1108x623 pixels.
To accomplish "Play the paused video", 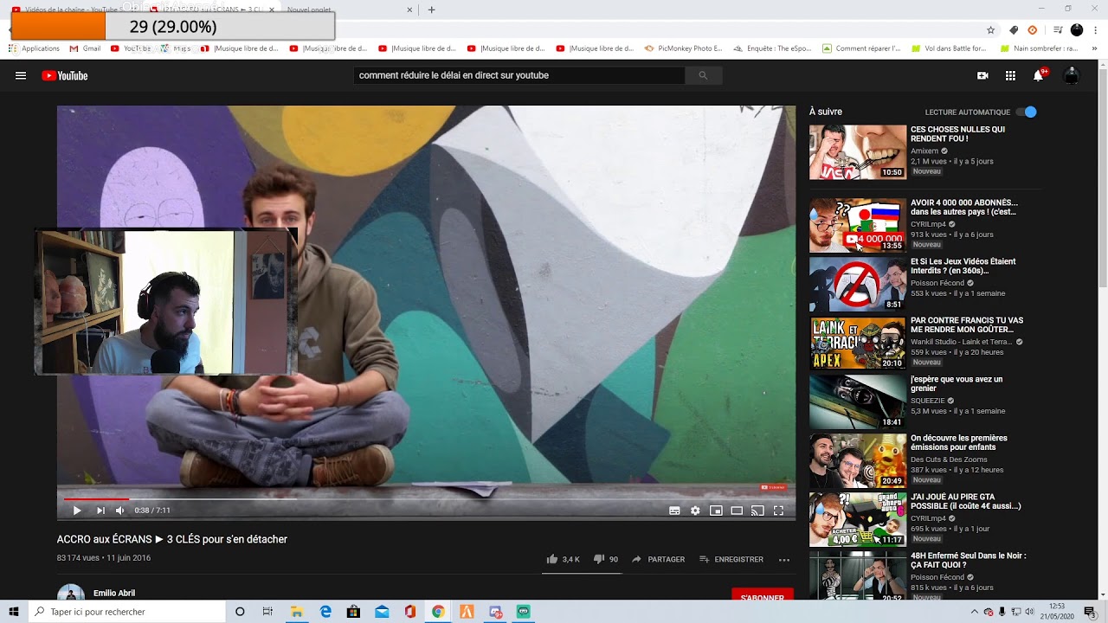I will coord(77,511).
